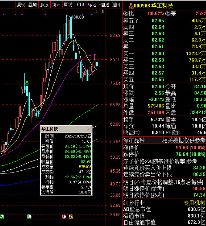Image resolution: width=206 pixels, height=226 pixels.
Task: Click the 买一 volume 1328.2万
Action: [196, 54]
